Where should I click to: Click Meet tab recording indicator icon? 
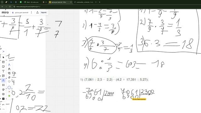(x=43, y=2)
